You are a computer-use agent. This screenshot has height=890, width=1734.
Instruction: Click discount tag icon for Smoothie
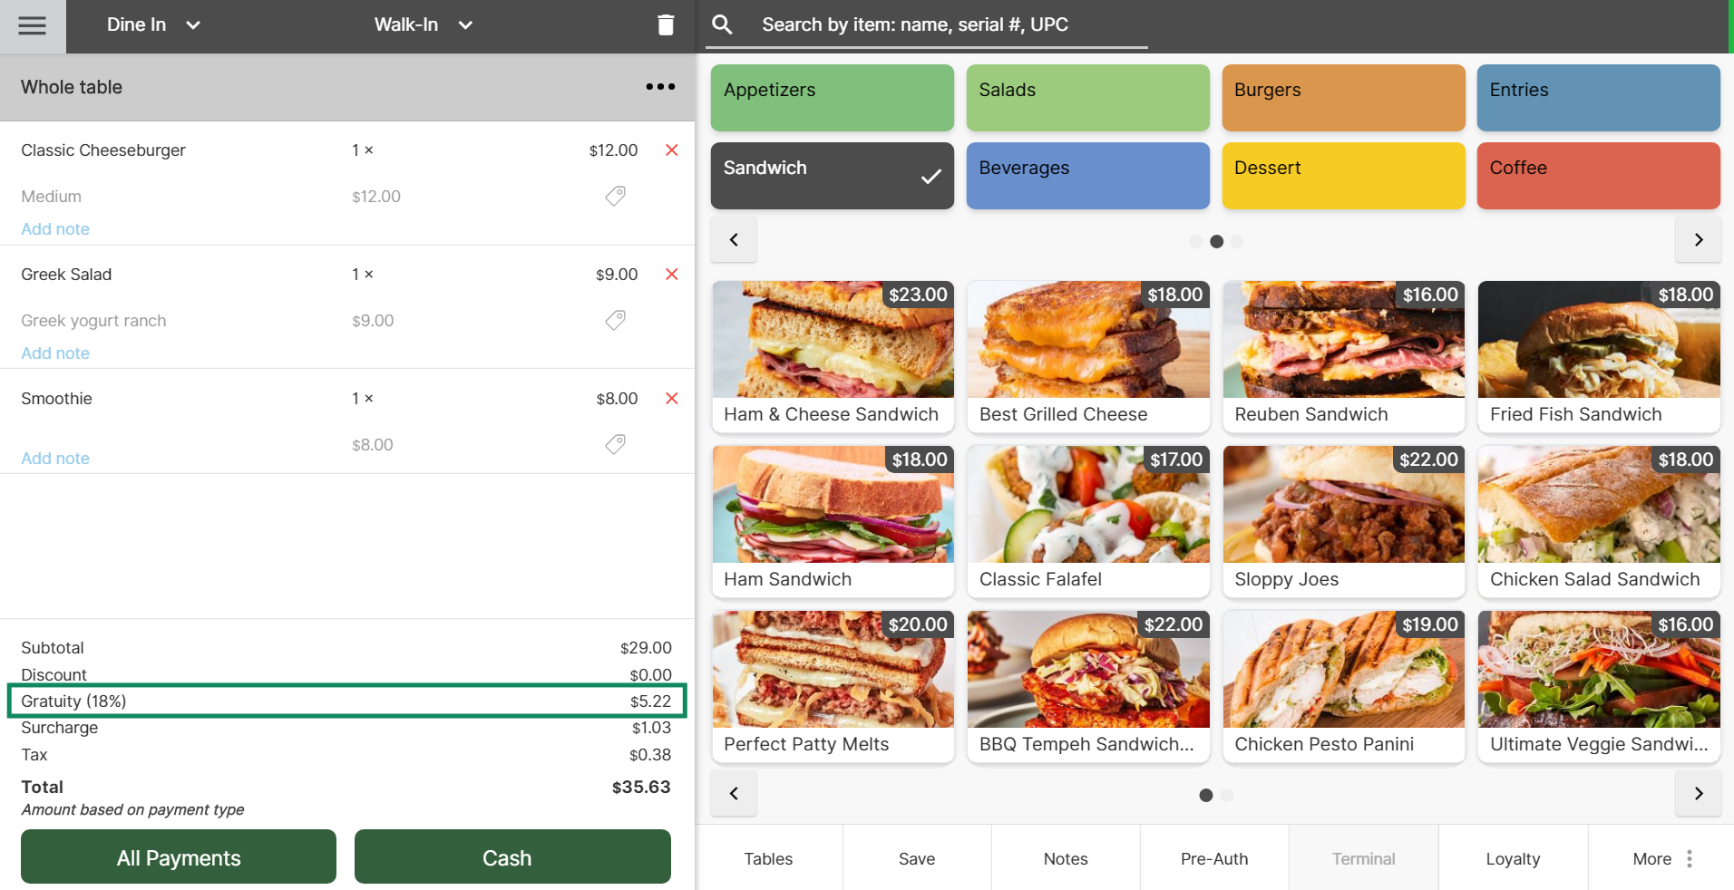615,444
